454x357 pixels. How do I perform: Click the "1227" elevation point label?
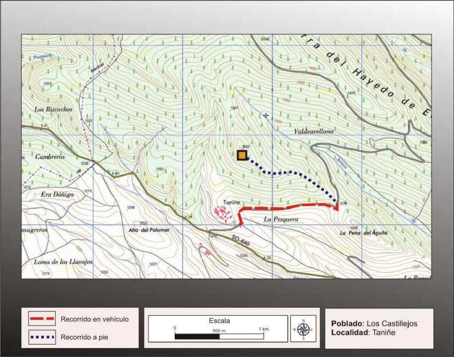[x=153, y=264]
